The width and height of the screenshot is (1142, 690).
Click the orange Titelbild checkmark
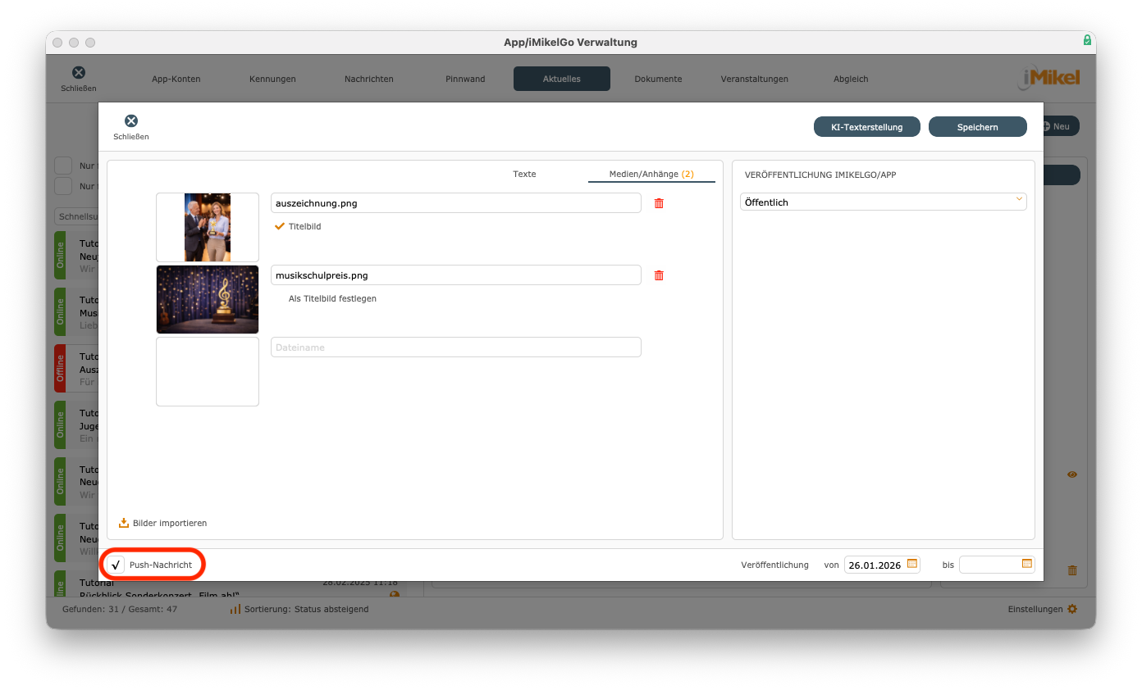280,226
